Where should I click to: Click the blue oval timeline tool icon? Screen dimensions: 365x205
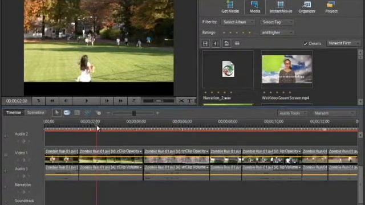(67, 113)
